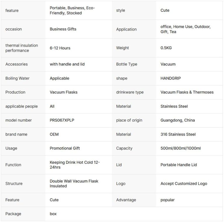Click the 'Portable, Business, Eco-Friendly, Stocked' cell
The height and width of the screenshot is (222, 224).
pyautogui.click(x=72, y=10)
